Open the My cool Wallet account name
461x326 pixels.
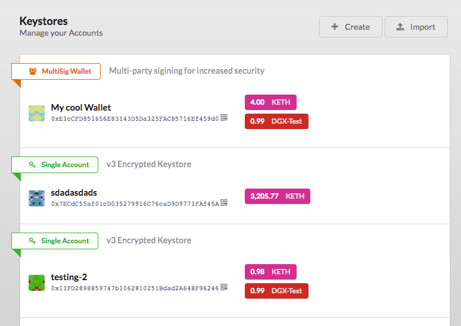[x=81, y=108]
